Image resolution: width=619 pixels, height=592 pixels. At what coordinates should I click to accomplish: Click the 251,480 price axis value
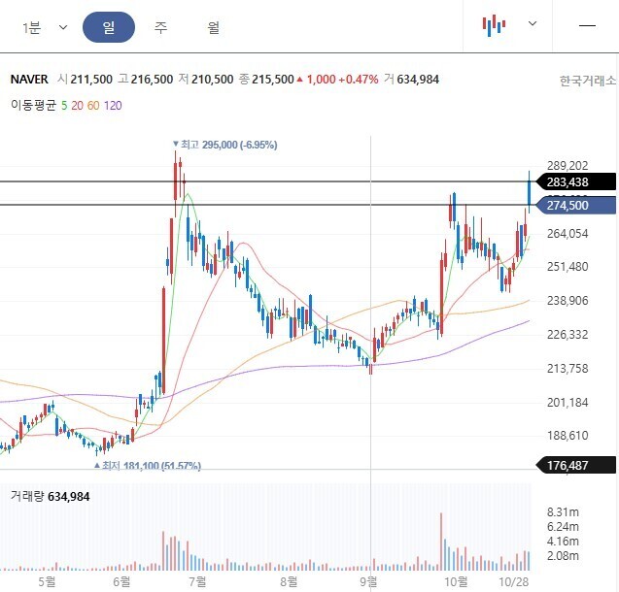coord(567,267)
